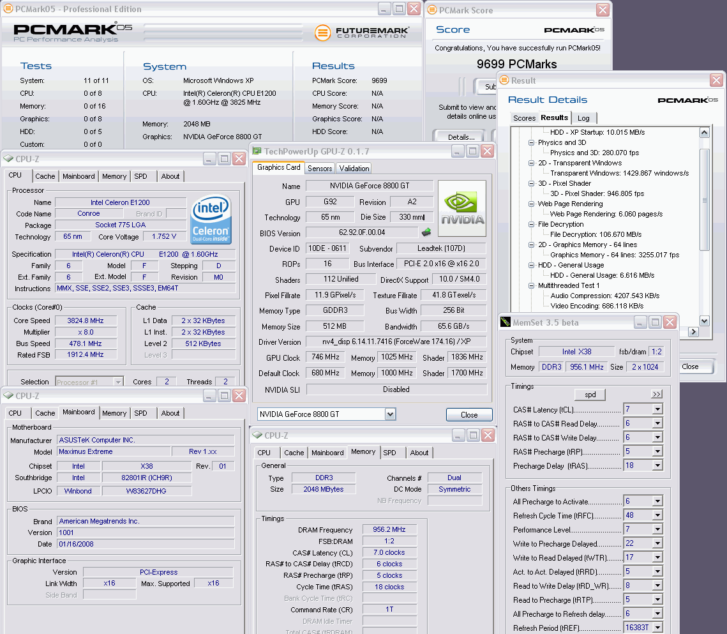The height and width of the screenshot is (634, 727).
Task: Click '9699 PCMarks' score text
Action: (x=516, y=64)
